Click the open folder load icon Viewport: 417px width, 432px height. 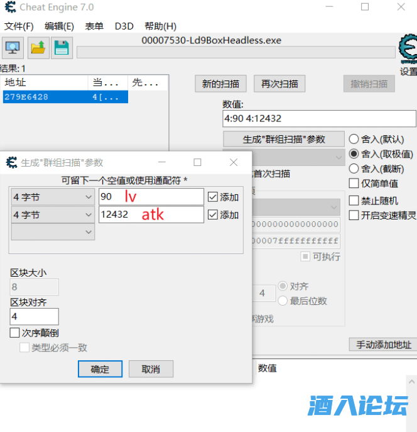point(38,48)
